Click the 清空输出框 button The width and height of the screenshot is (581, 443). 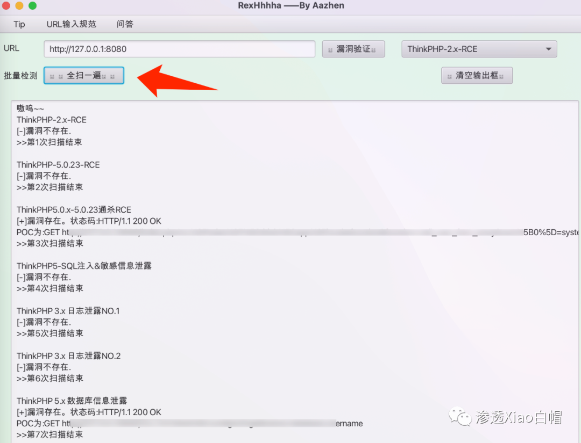pyautogui.click(x=477, y=76)
